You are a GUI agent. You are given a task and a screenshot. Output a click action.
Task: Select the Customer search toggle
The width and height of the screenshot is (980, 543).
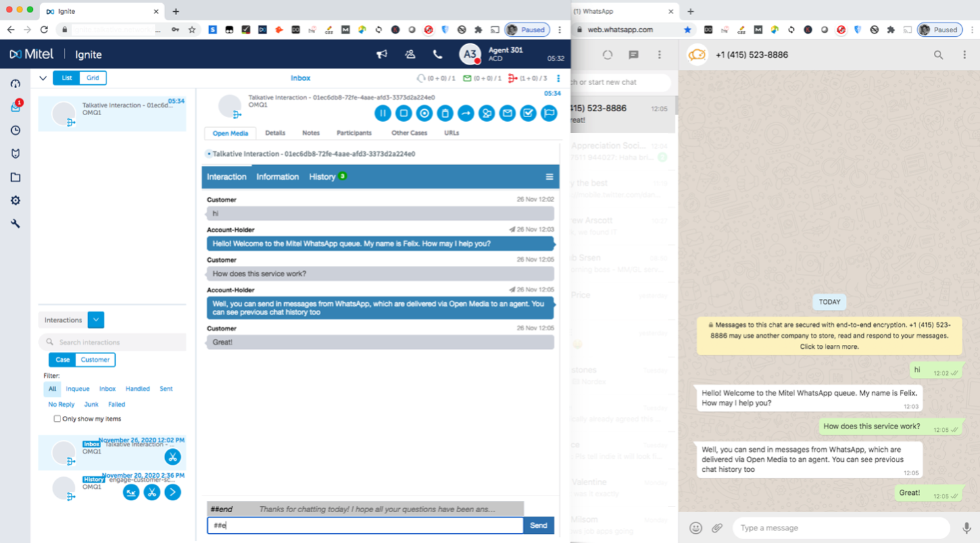point(95,360)
